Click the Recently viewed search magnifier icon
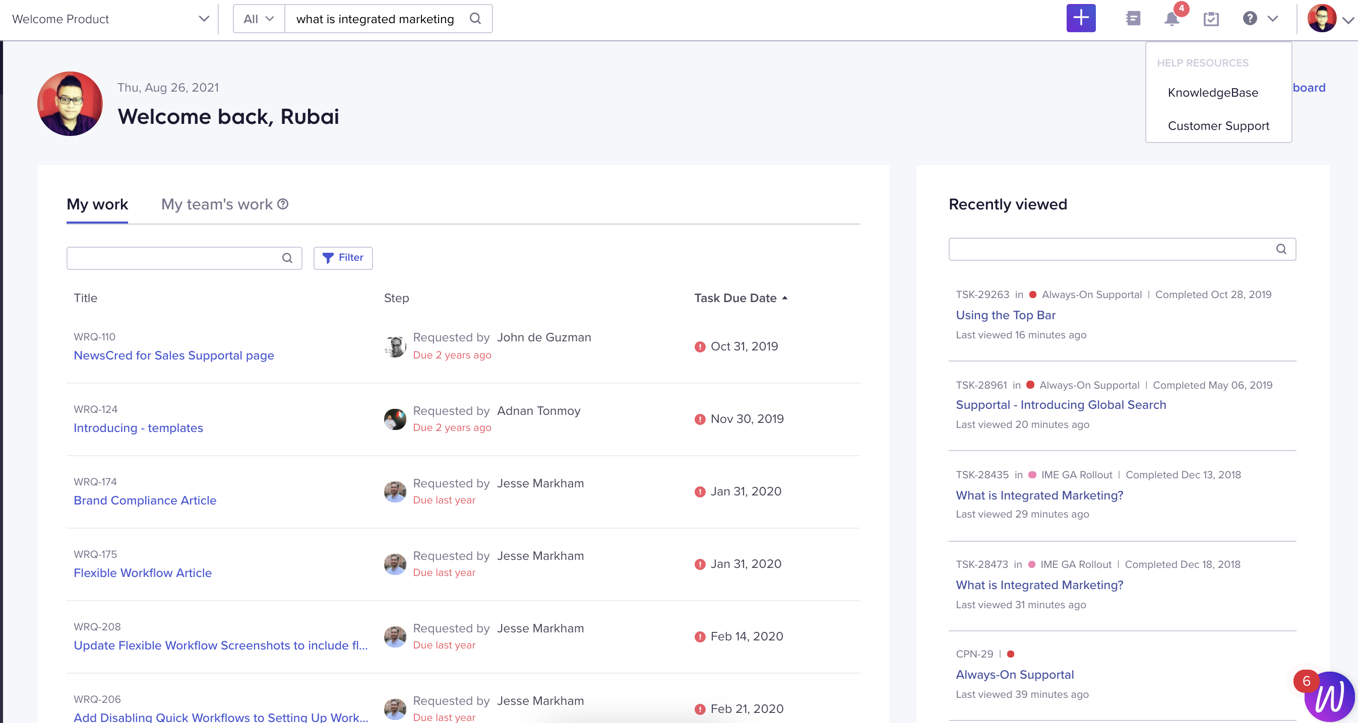The image size is (1358, 723). click(x=1281, y=249)
